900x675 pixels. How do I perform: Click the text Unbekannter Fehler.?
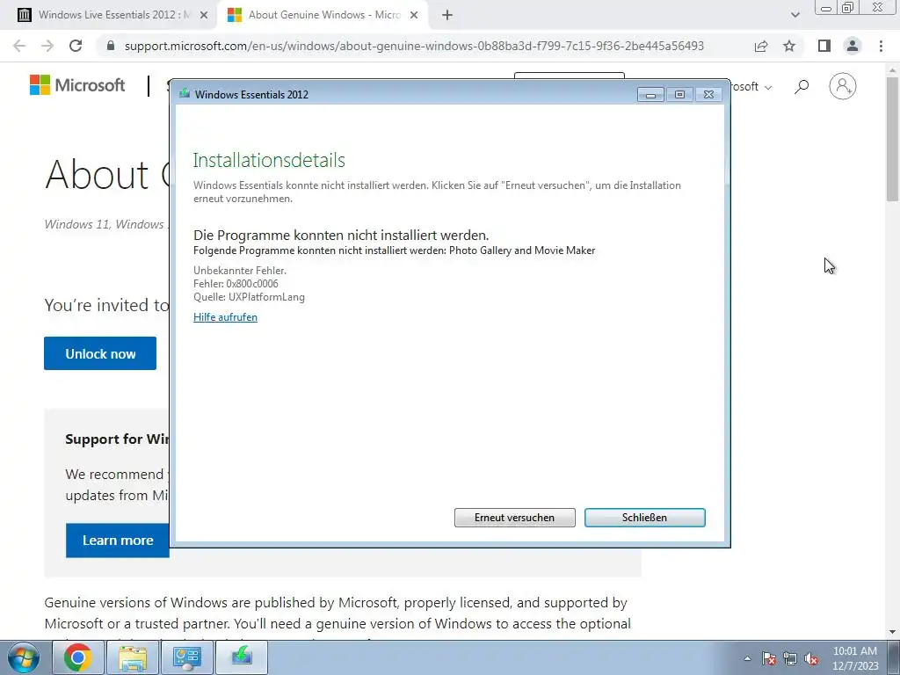tap(240, 271)
